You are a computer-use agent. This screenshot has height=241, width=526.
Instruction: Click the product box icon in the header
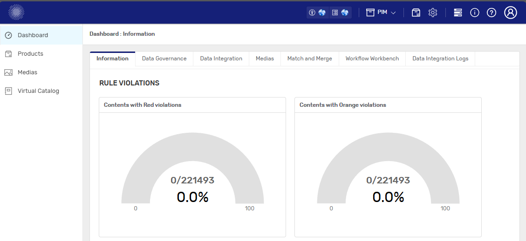click(x=416, y=13)
